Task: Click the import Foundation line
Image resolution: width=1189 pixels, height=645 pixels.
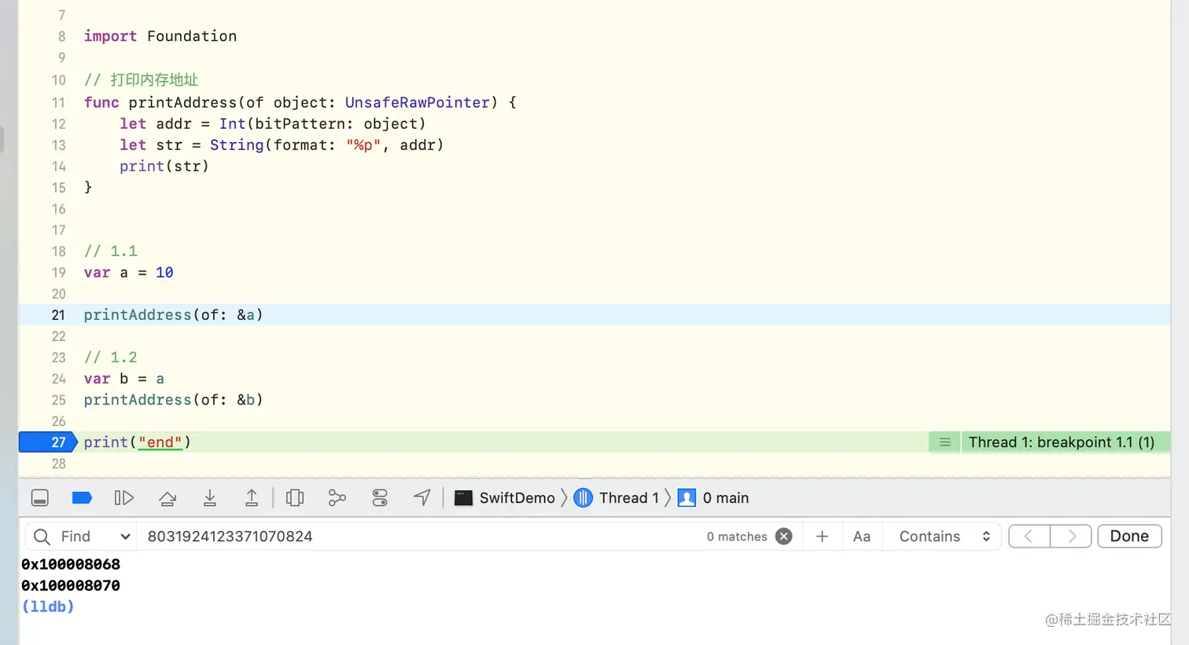Action: tap(160, 36)
